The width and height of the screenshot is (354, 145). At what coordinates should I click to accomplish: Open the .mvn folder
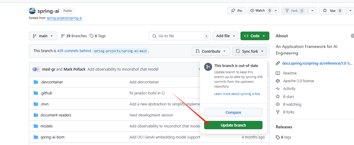point(44,104)
